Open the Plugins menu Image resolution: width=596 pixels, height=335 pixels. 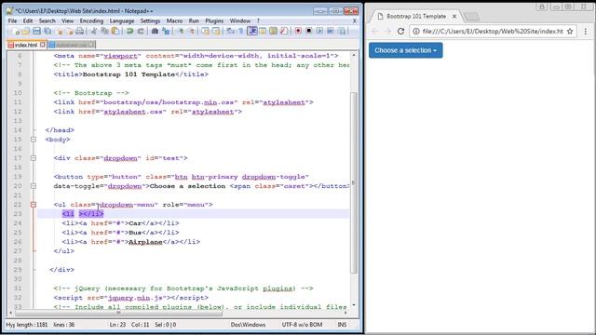(214, 20)
